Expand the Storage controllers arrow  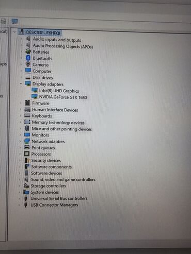click(x=20, y=185)
